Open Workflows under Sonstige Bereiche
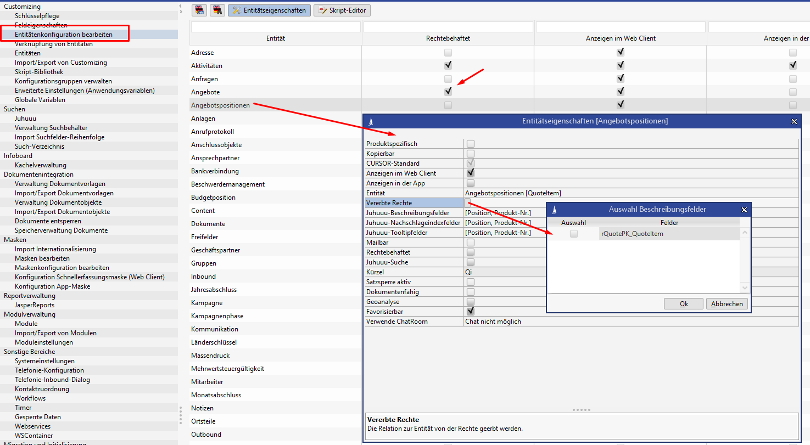Screen dimensions: 810x445 tap(30, 398)
